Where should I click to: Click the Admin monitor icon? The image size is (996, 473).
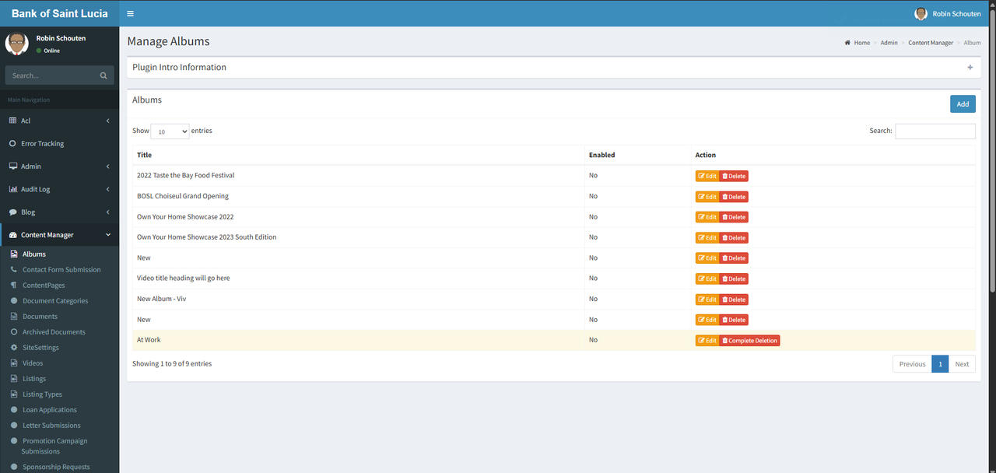13,166
